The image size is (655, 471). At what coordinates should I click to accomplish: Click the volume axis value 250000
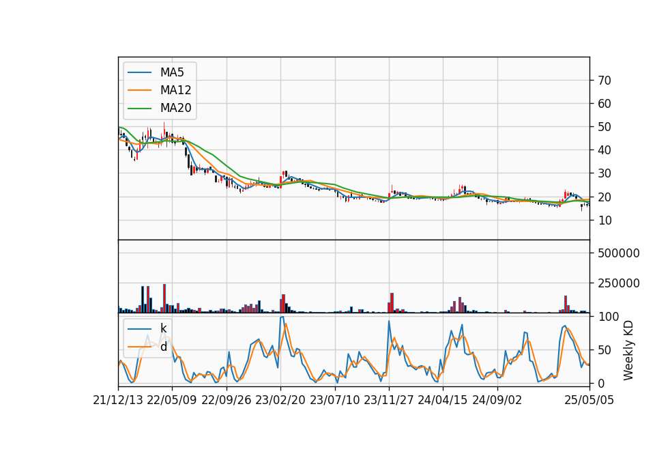click(x=619, y=283)
